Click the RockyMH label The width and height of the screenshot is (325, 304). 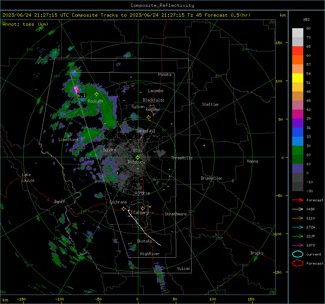click(x=95, y=101)
